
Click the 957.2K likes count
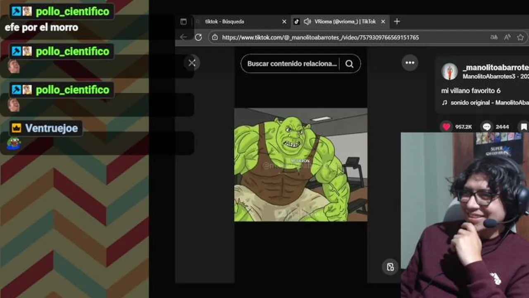[463, 127]
